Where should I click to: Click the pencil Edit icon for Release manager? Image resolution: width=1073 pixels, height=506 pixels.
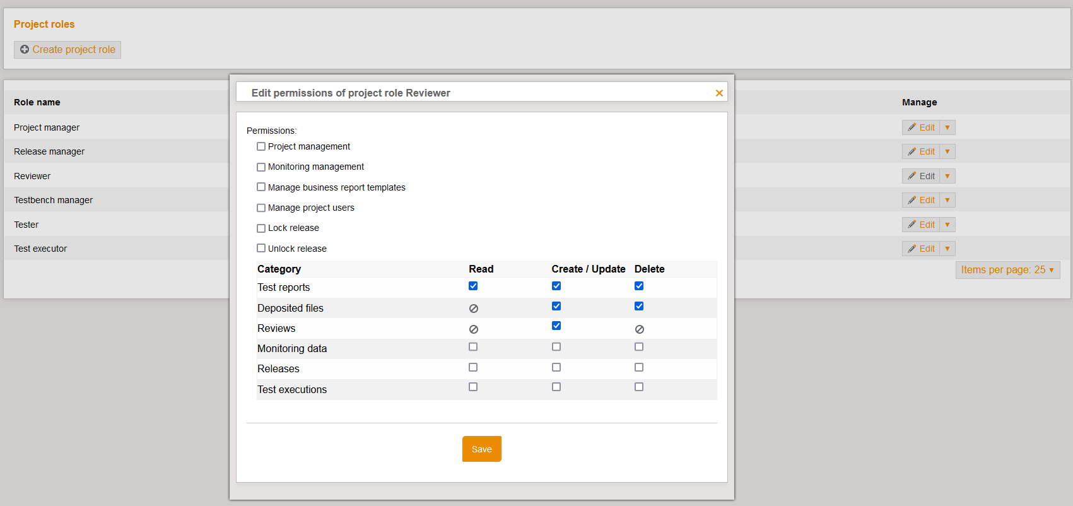coord(912,151)
